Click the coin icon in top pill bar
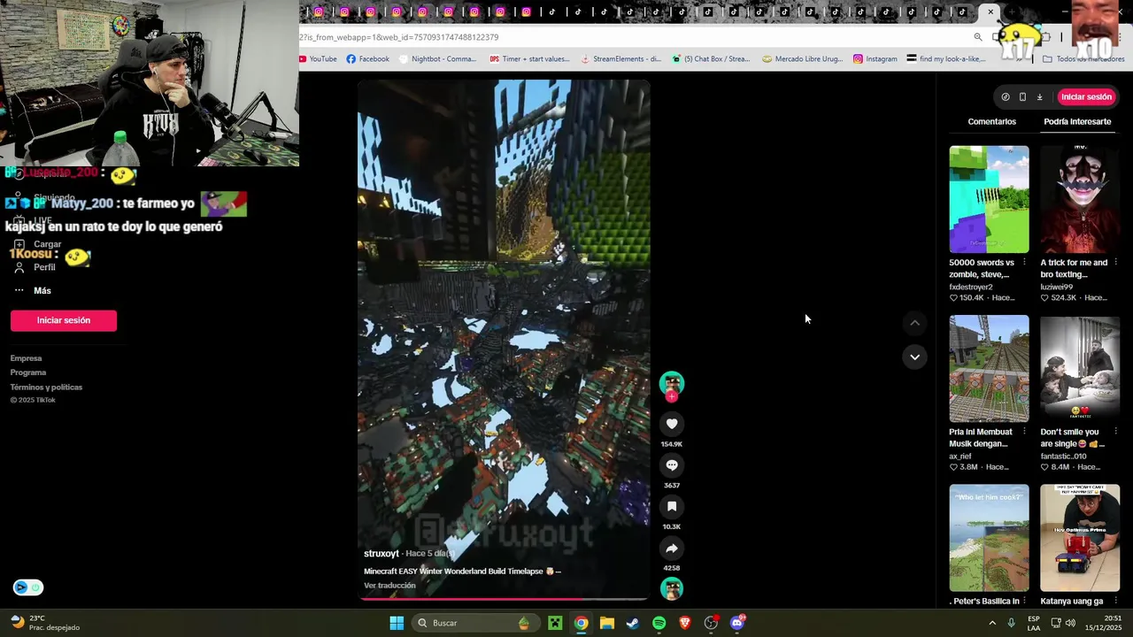This screenshot has width=1133, height=637. (1006, 97)
